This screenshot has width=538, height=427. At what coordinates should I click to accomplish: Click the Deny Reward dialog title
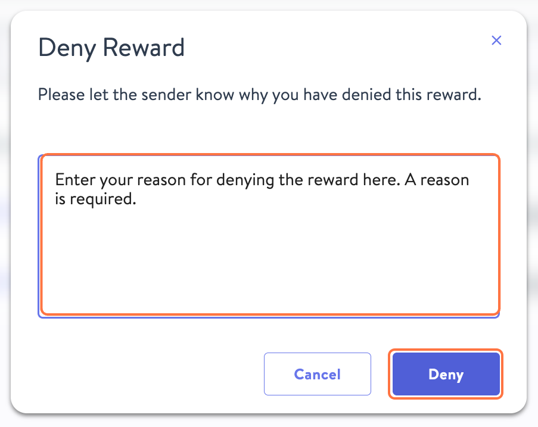pos(111,48)
